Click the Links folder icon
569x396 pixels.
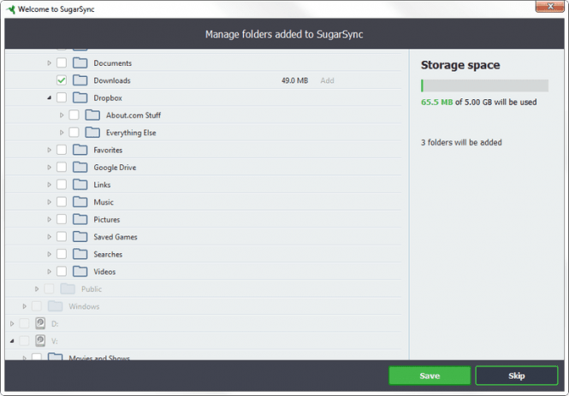coord(80,185)
